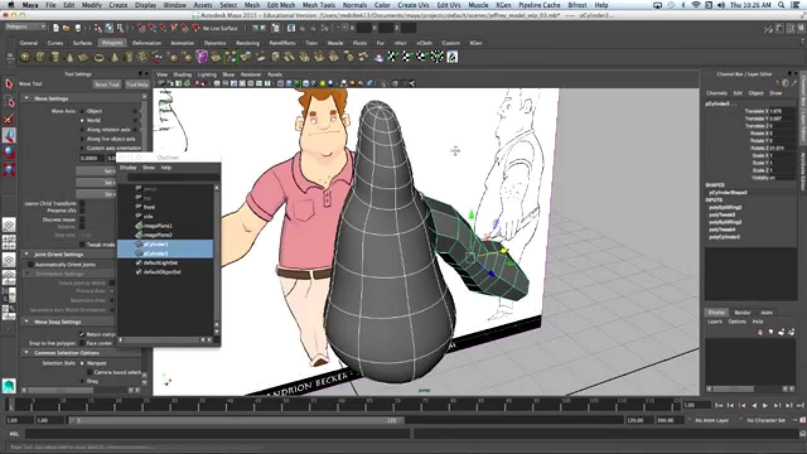Screen dimensions: 807x454
Task: Select Along live object axis radio
Action: click(82, 139)
